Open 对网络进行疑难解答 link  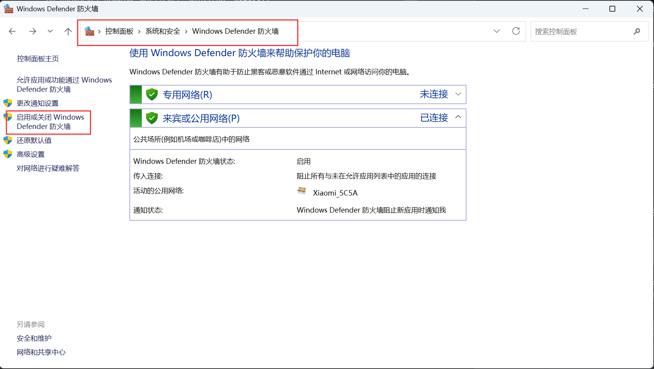(x=48, y=168)
